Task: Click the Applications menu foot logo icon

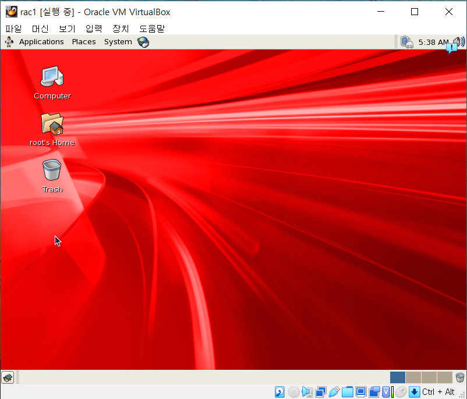Action: click(9, 42)
